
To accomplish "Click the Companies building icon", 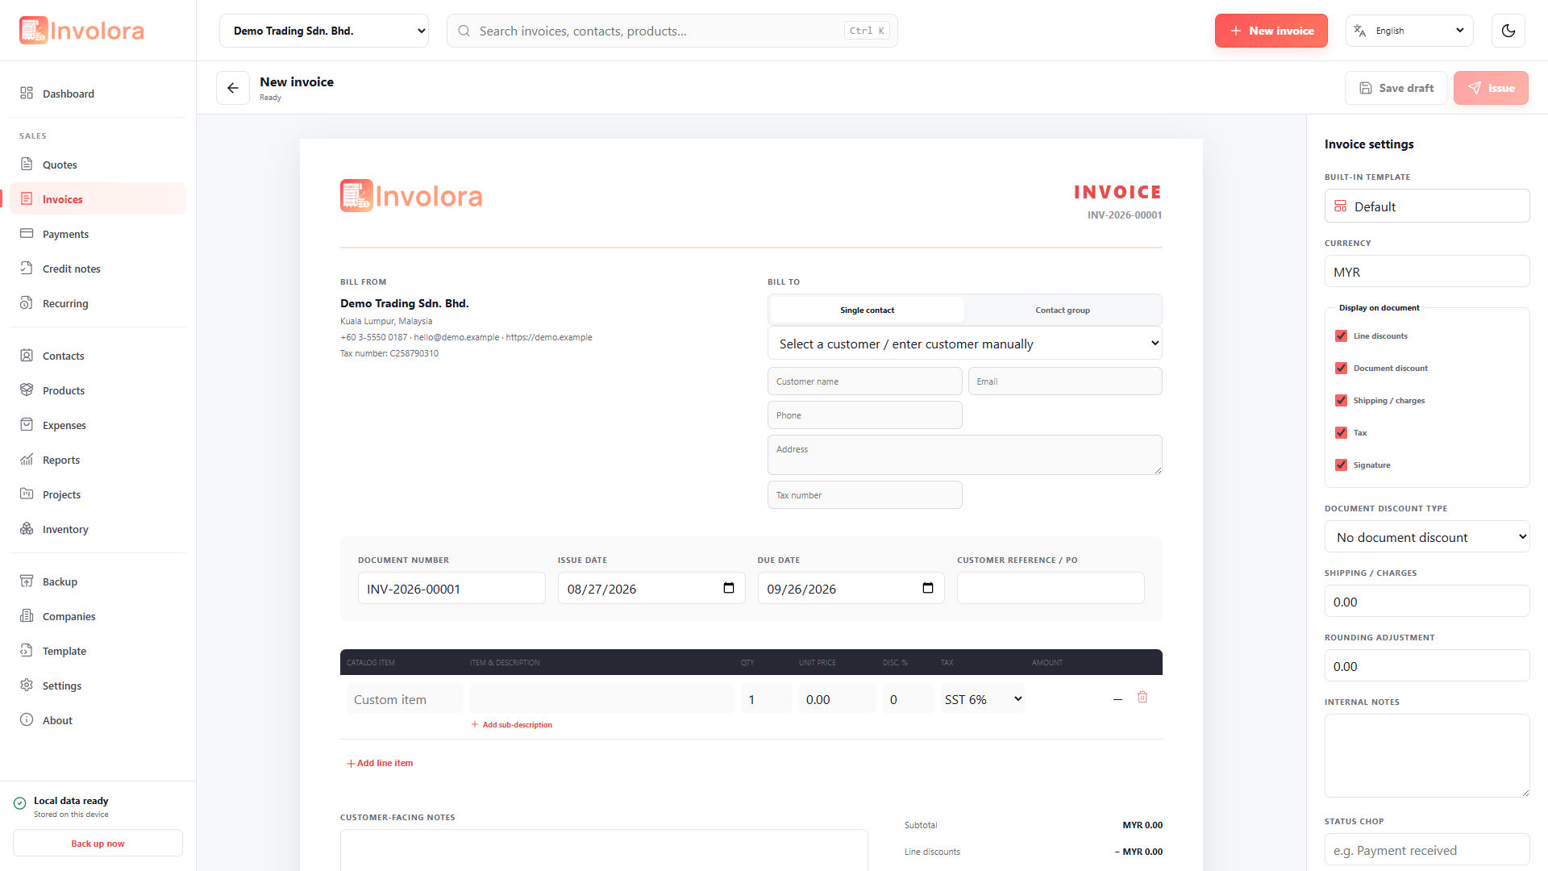I will 27,616.
